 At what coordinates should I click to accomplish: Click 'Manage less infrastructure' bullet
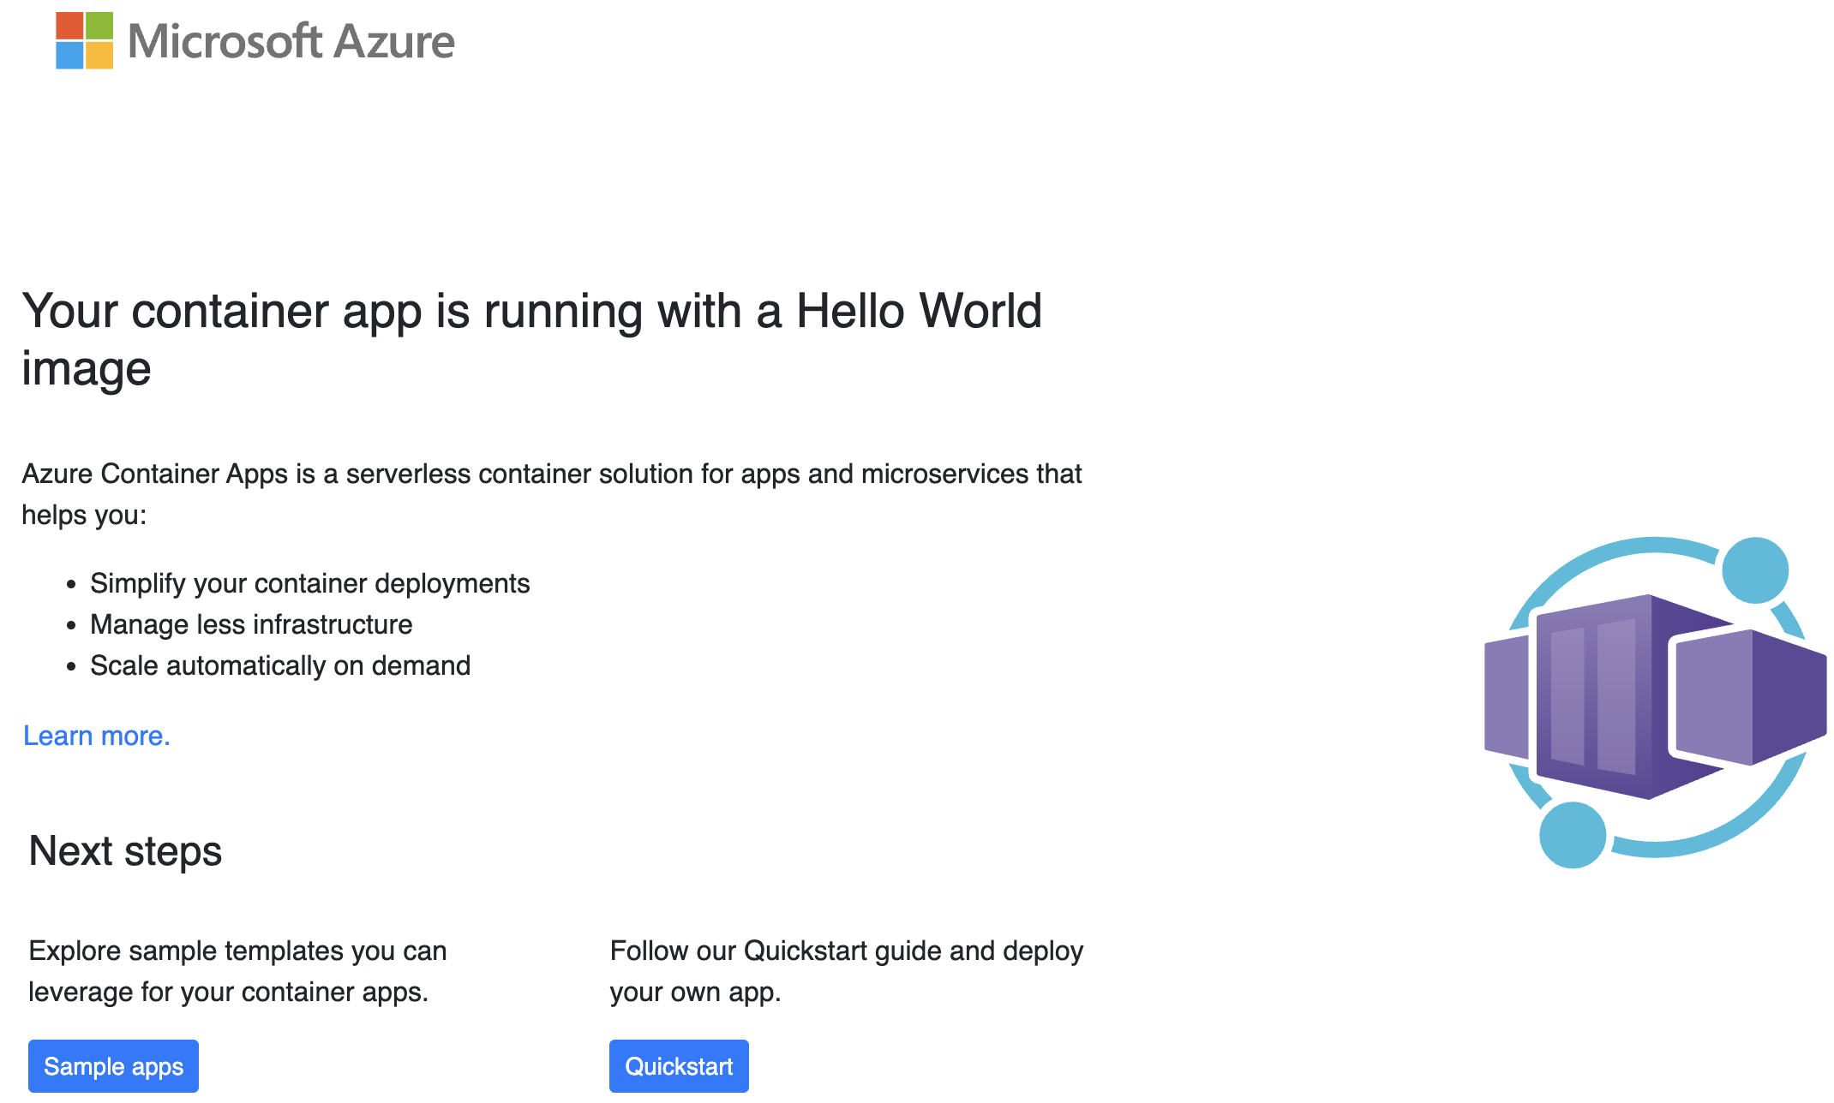251,624
